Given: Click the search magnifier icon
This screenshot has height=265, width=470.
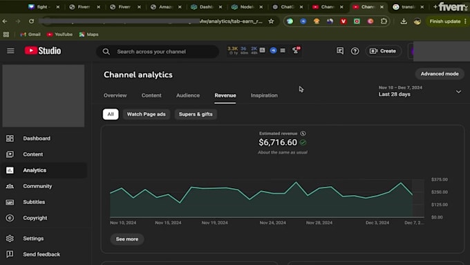Looking at the screenshot, I should point(106,52).
